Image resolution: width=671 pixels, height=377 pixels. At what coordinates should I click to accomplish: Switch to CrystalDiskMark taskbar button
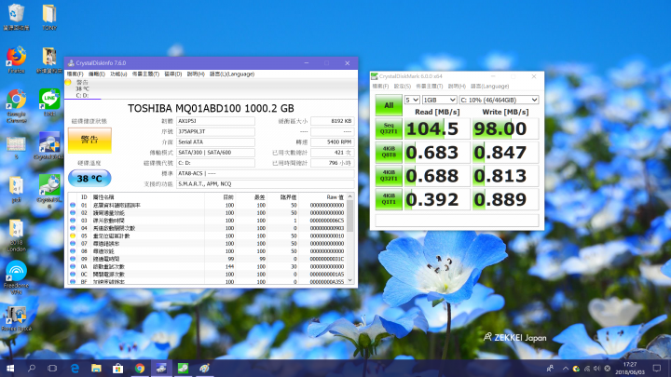click(184, 368)
